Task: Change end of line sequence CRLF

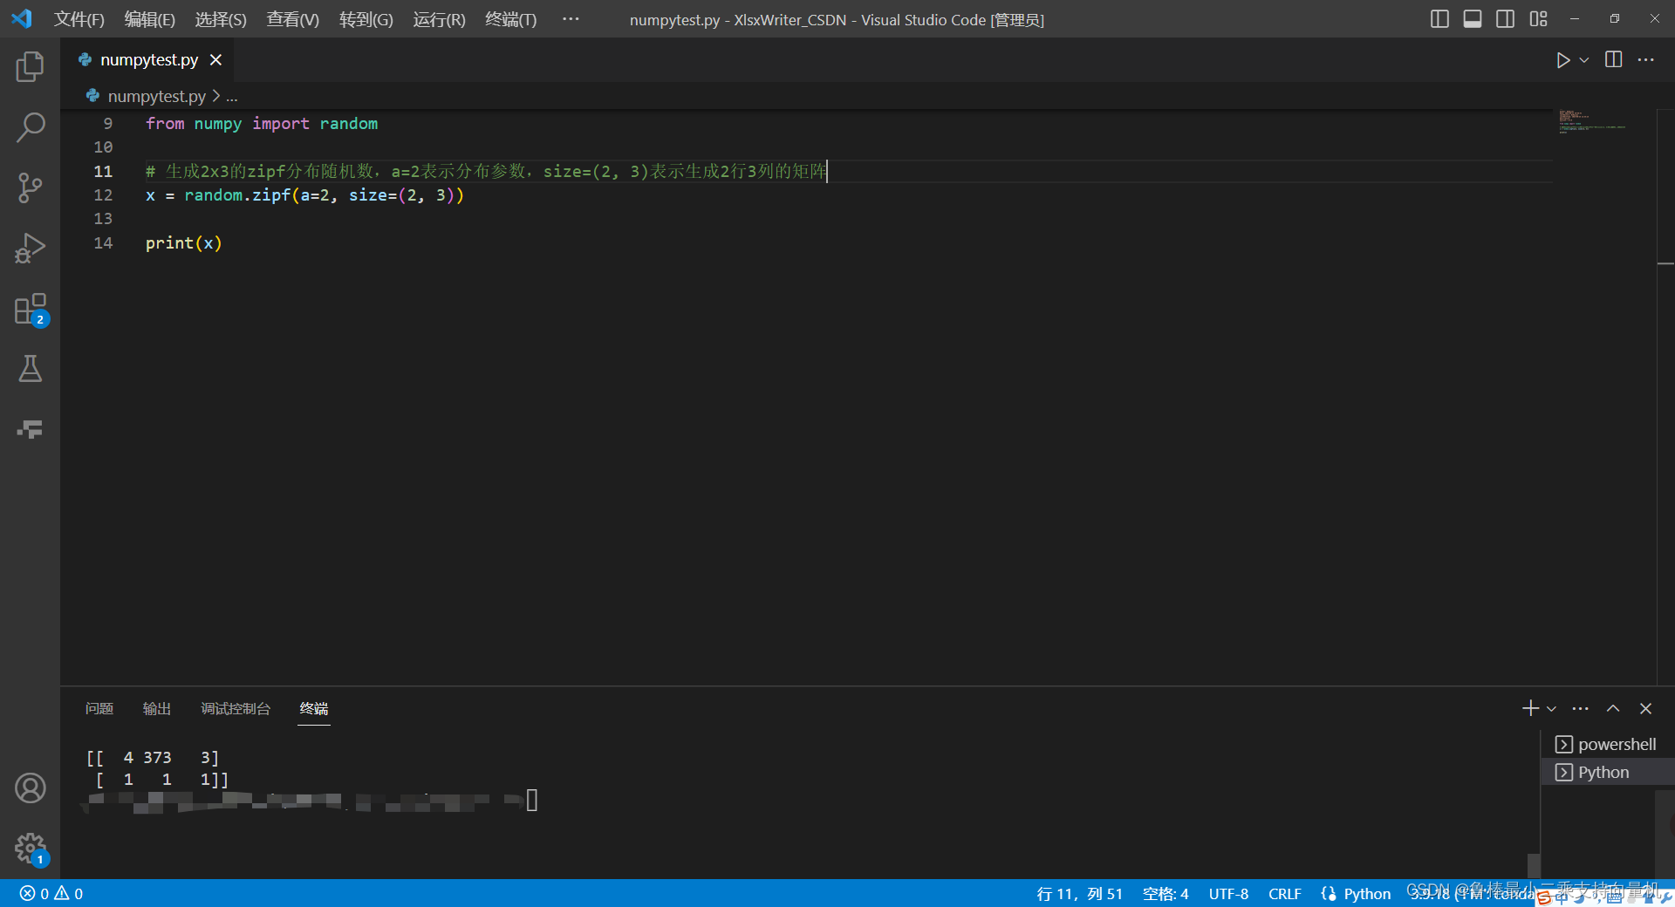Action: [1284, 894]
